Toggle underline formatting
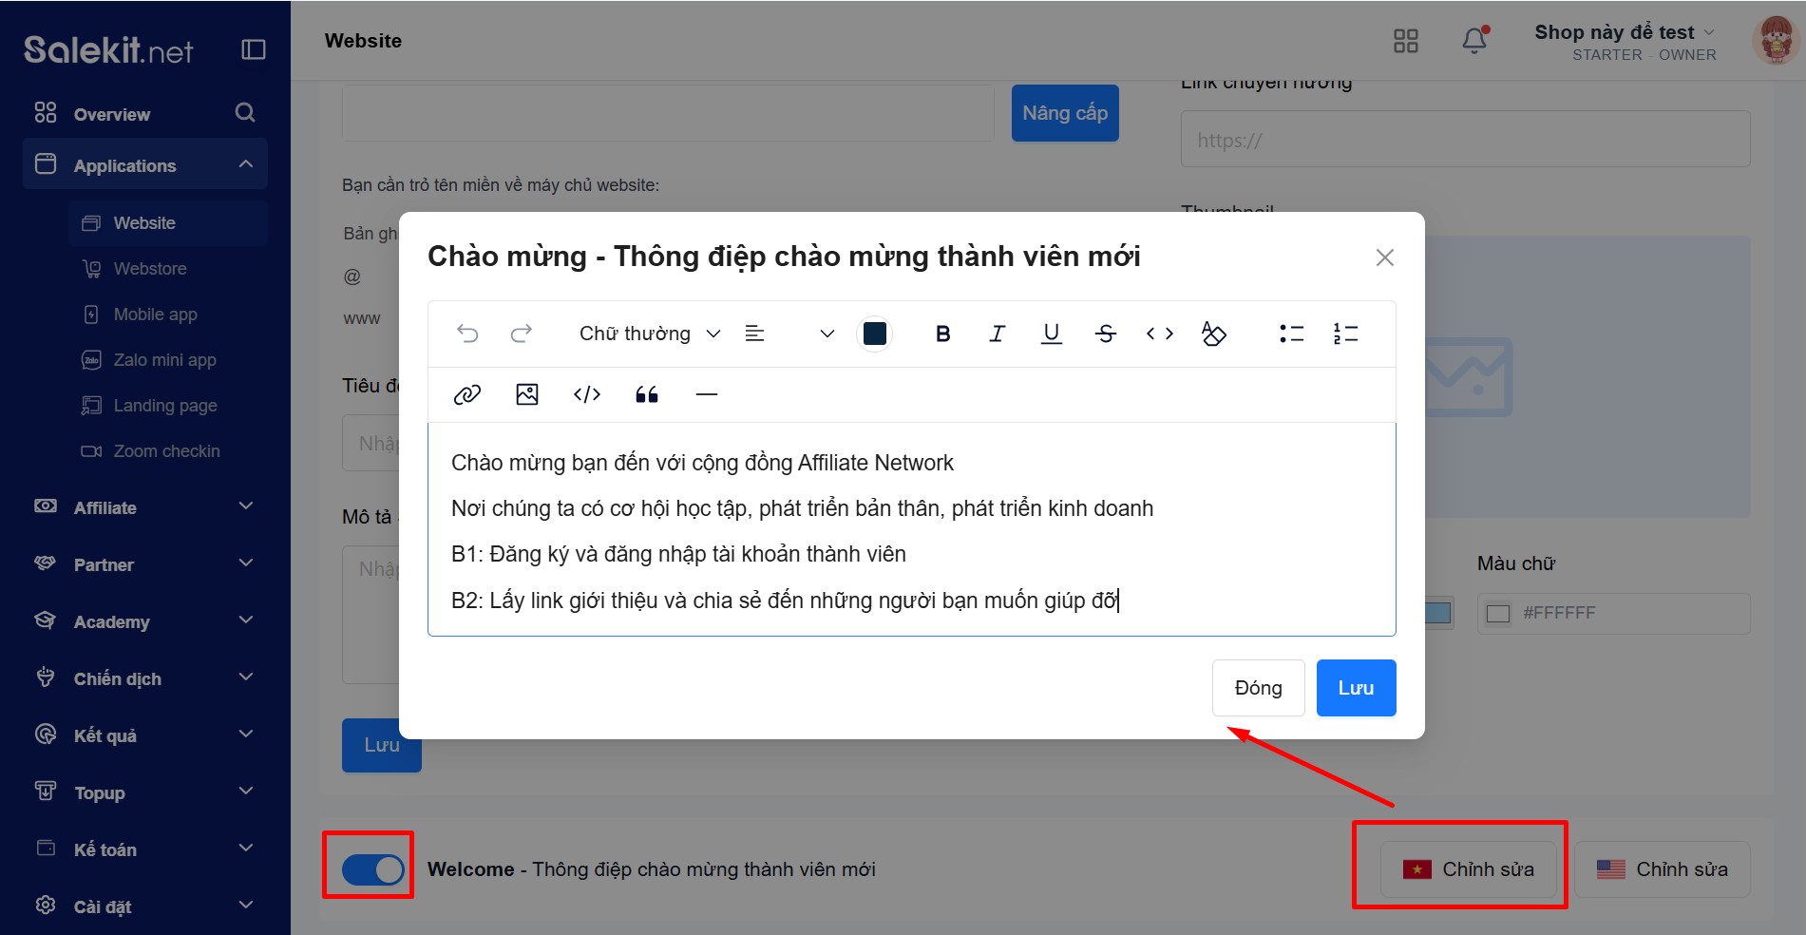Screen dimensions: 1806x935 tap(1051, 334)
